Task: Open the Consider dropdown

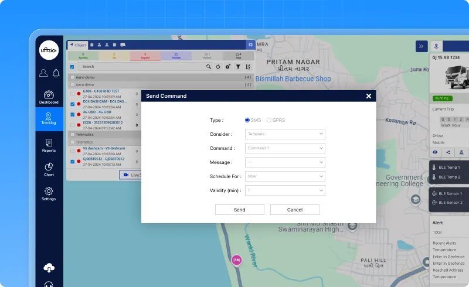Action: (285, 134)
